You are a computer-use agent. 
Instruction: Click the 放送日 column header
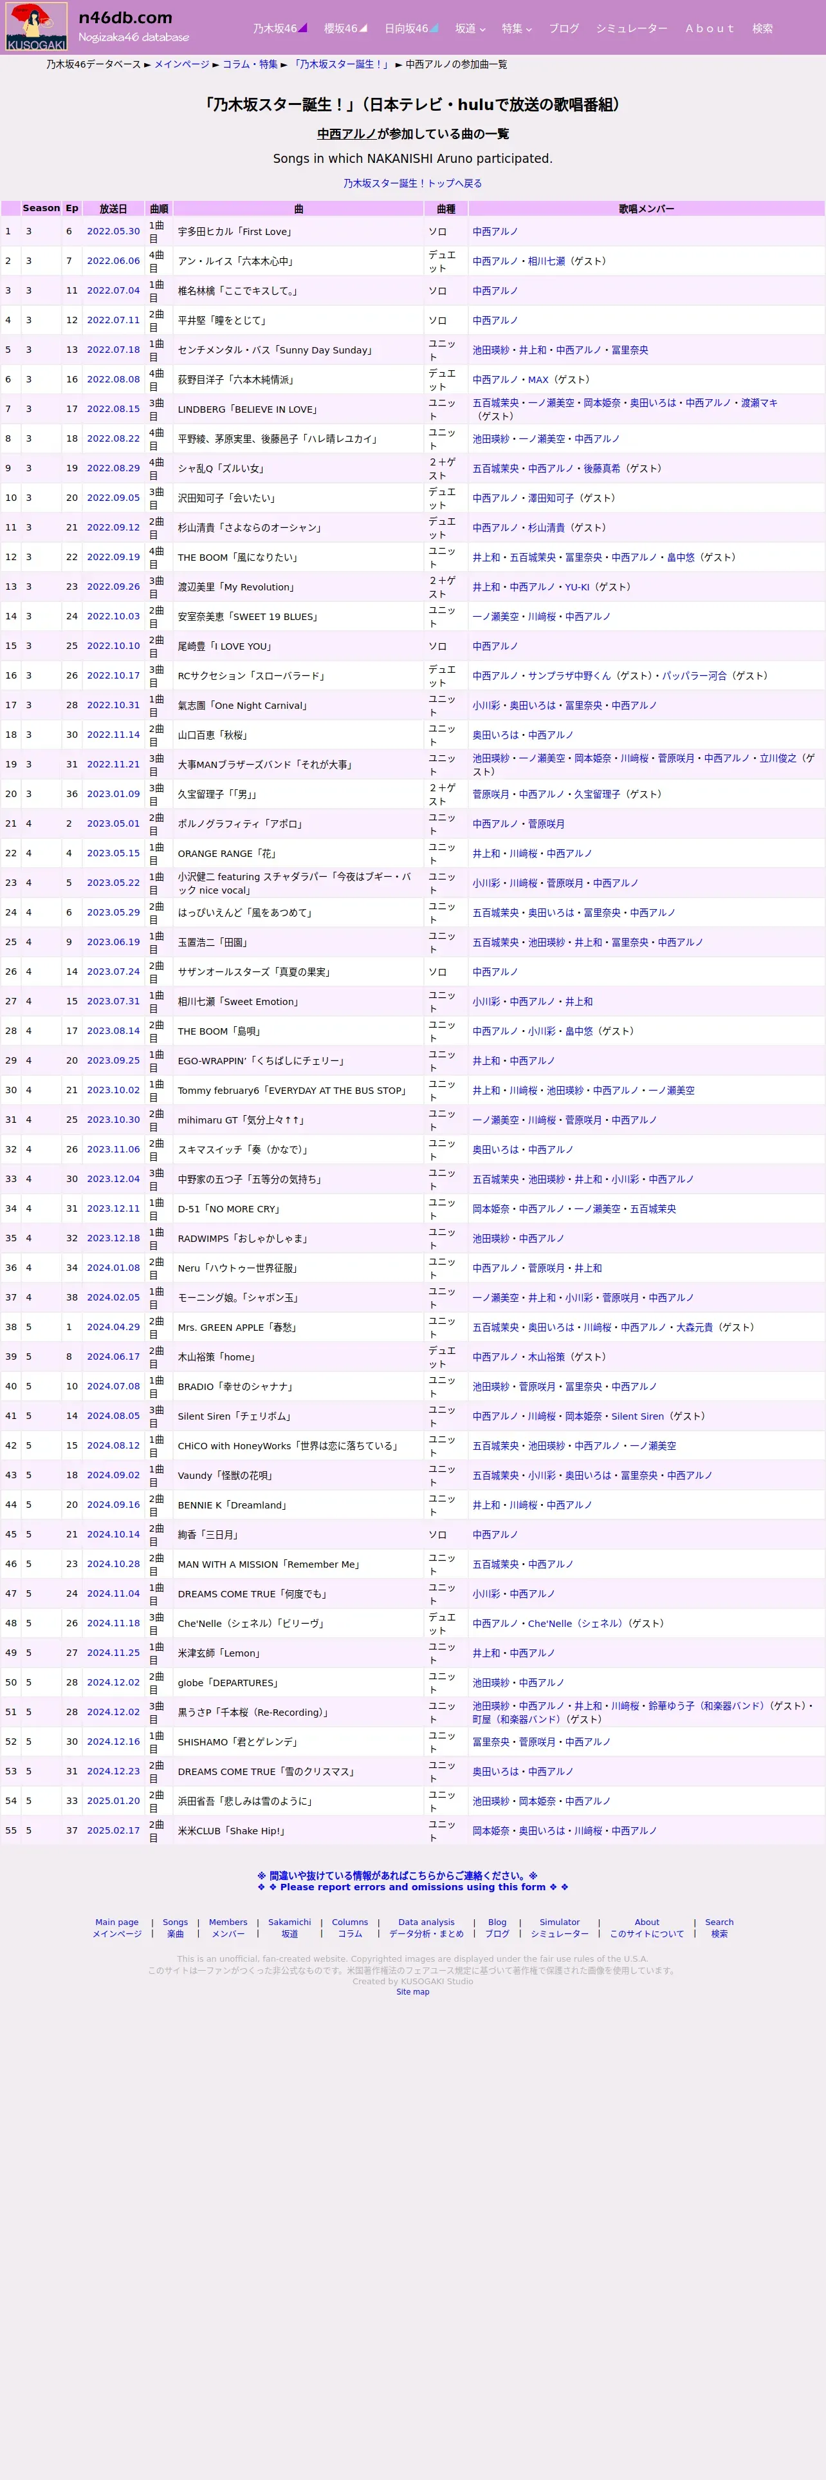pyautogui.click(x=113, y=208)
